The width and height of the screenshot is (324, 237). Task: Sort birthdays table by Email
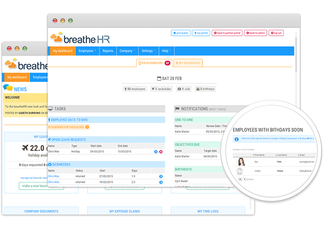point(301,155)
